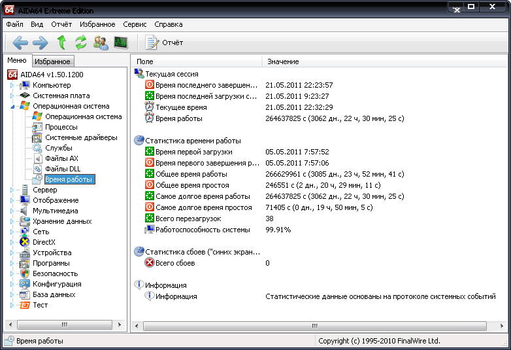The width and height of the screenshot is (511, 350).
Task: Switch to the Меню tab
Action: point(17,60)
